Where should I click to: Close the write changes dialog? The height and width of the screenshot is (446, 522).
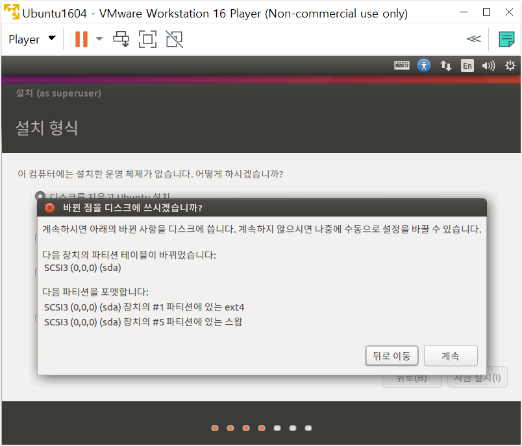(49, 208)
